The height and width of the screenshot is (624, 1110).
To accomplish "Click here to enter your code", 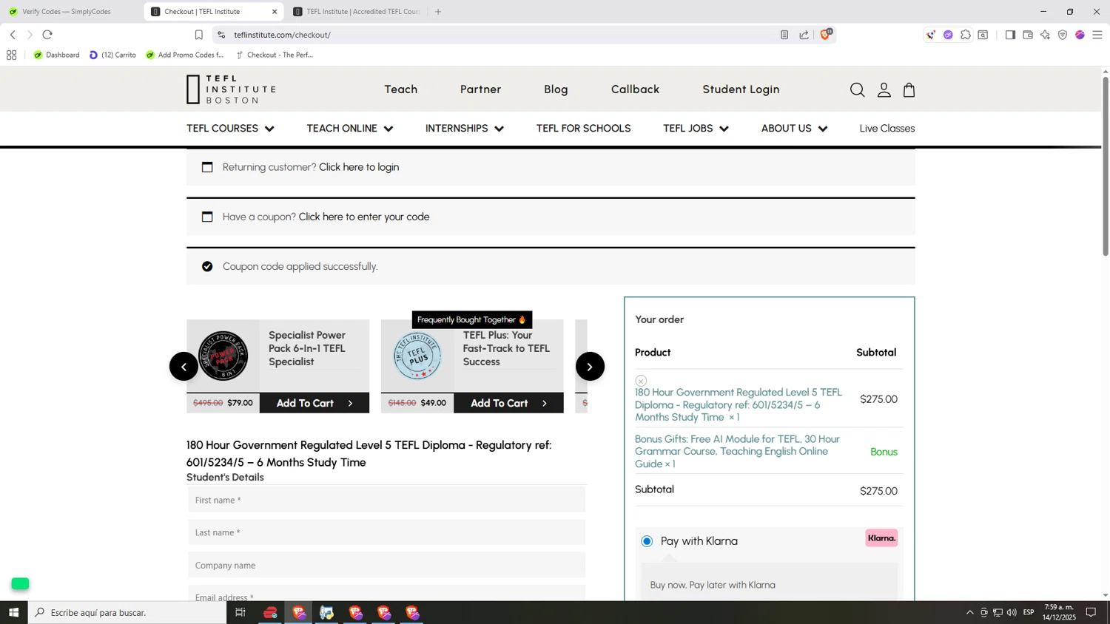I will 364,217.
